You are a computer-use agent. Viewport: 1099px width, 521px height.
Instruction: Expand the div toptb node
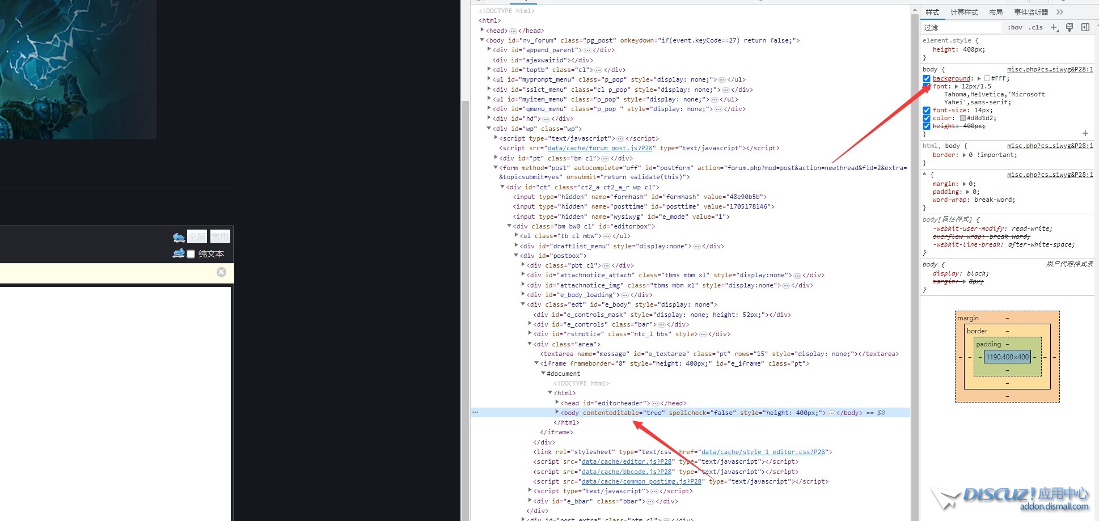[x=489, y=70]
